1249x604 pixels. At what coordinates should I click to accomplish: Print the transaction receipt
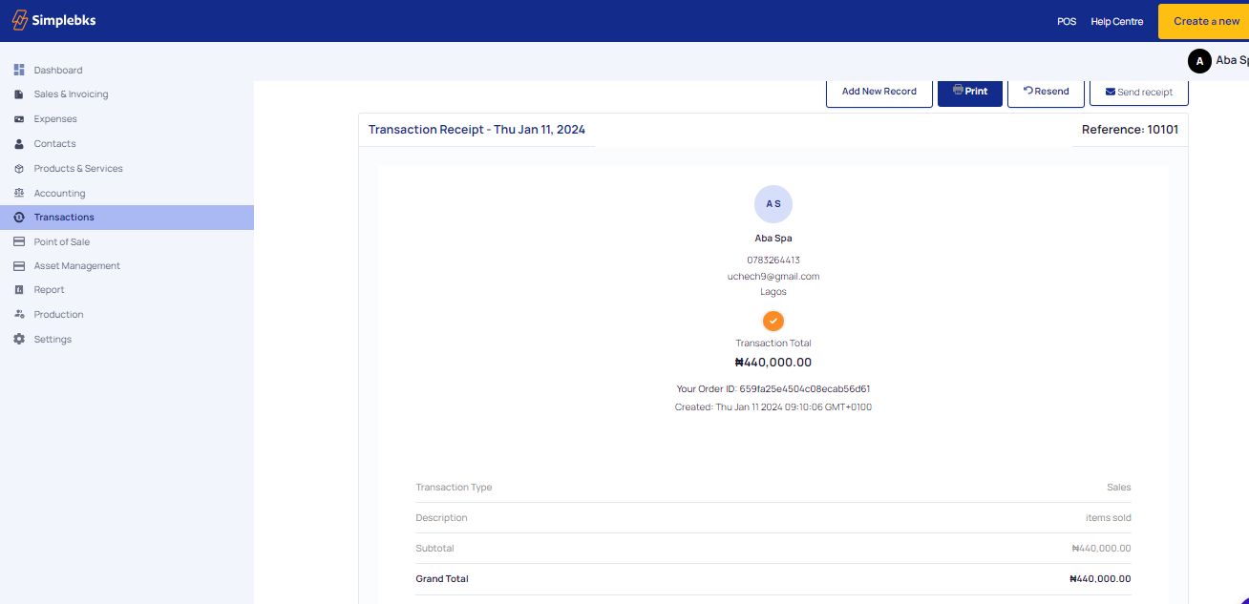pos(969,92)
